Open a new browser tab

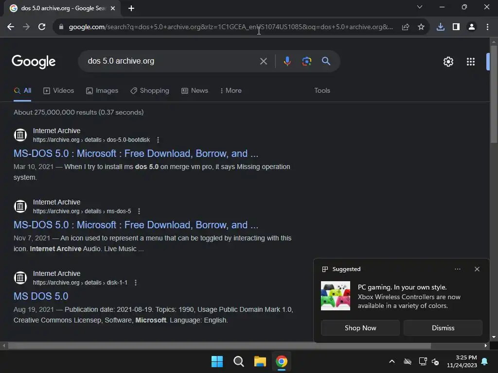pos(131,8)
